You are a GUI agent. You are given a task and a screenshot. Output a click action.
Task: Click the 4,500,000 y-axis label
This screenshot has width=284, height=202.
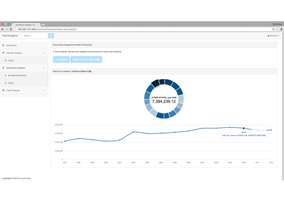coord(59,142)
